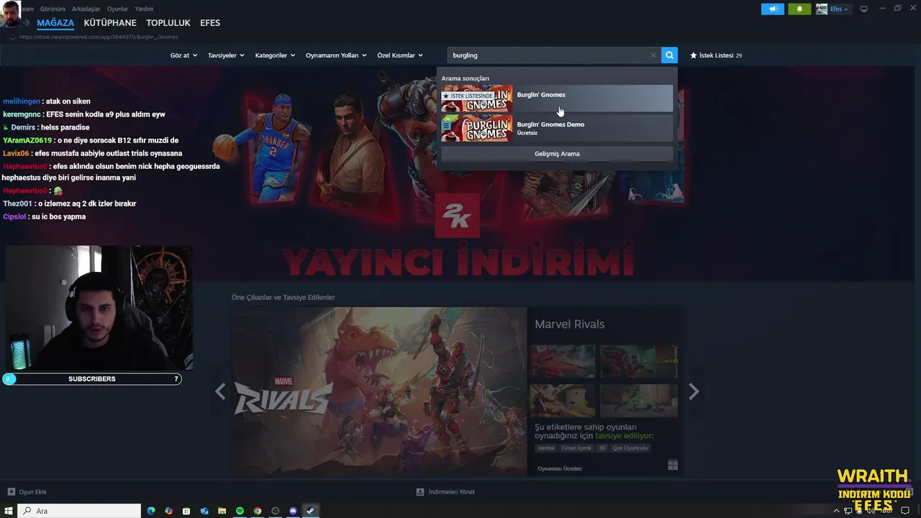The height and width of the screenshot is (518, 921).
Task: Select Burglin' Gnomes Demo search result
Action: [557, 128]
